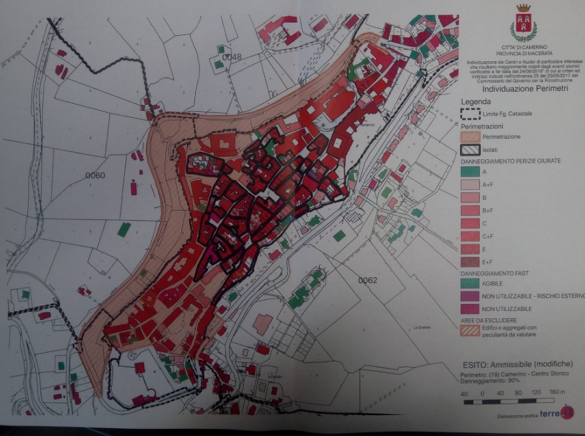Click the Perimetrazione legend swatch
This screenshot has width=585, height=436.
[x=473, y=137]
